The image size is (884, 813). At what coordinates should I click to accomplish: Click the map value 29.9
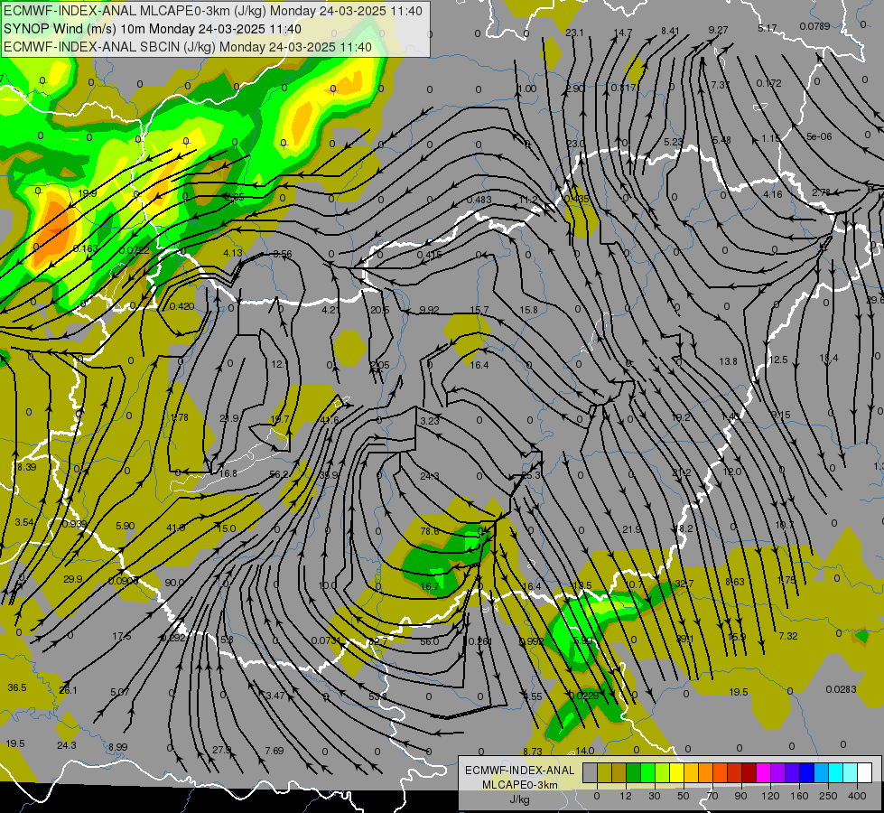tap(73, 579)
